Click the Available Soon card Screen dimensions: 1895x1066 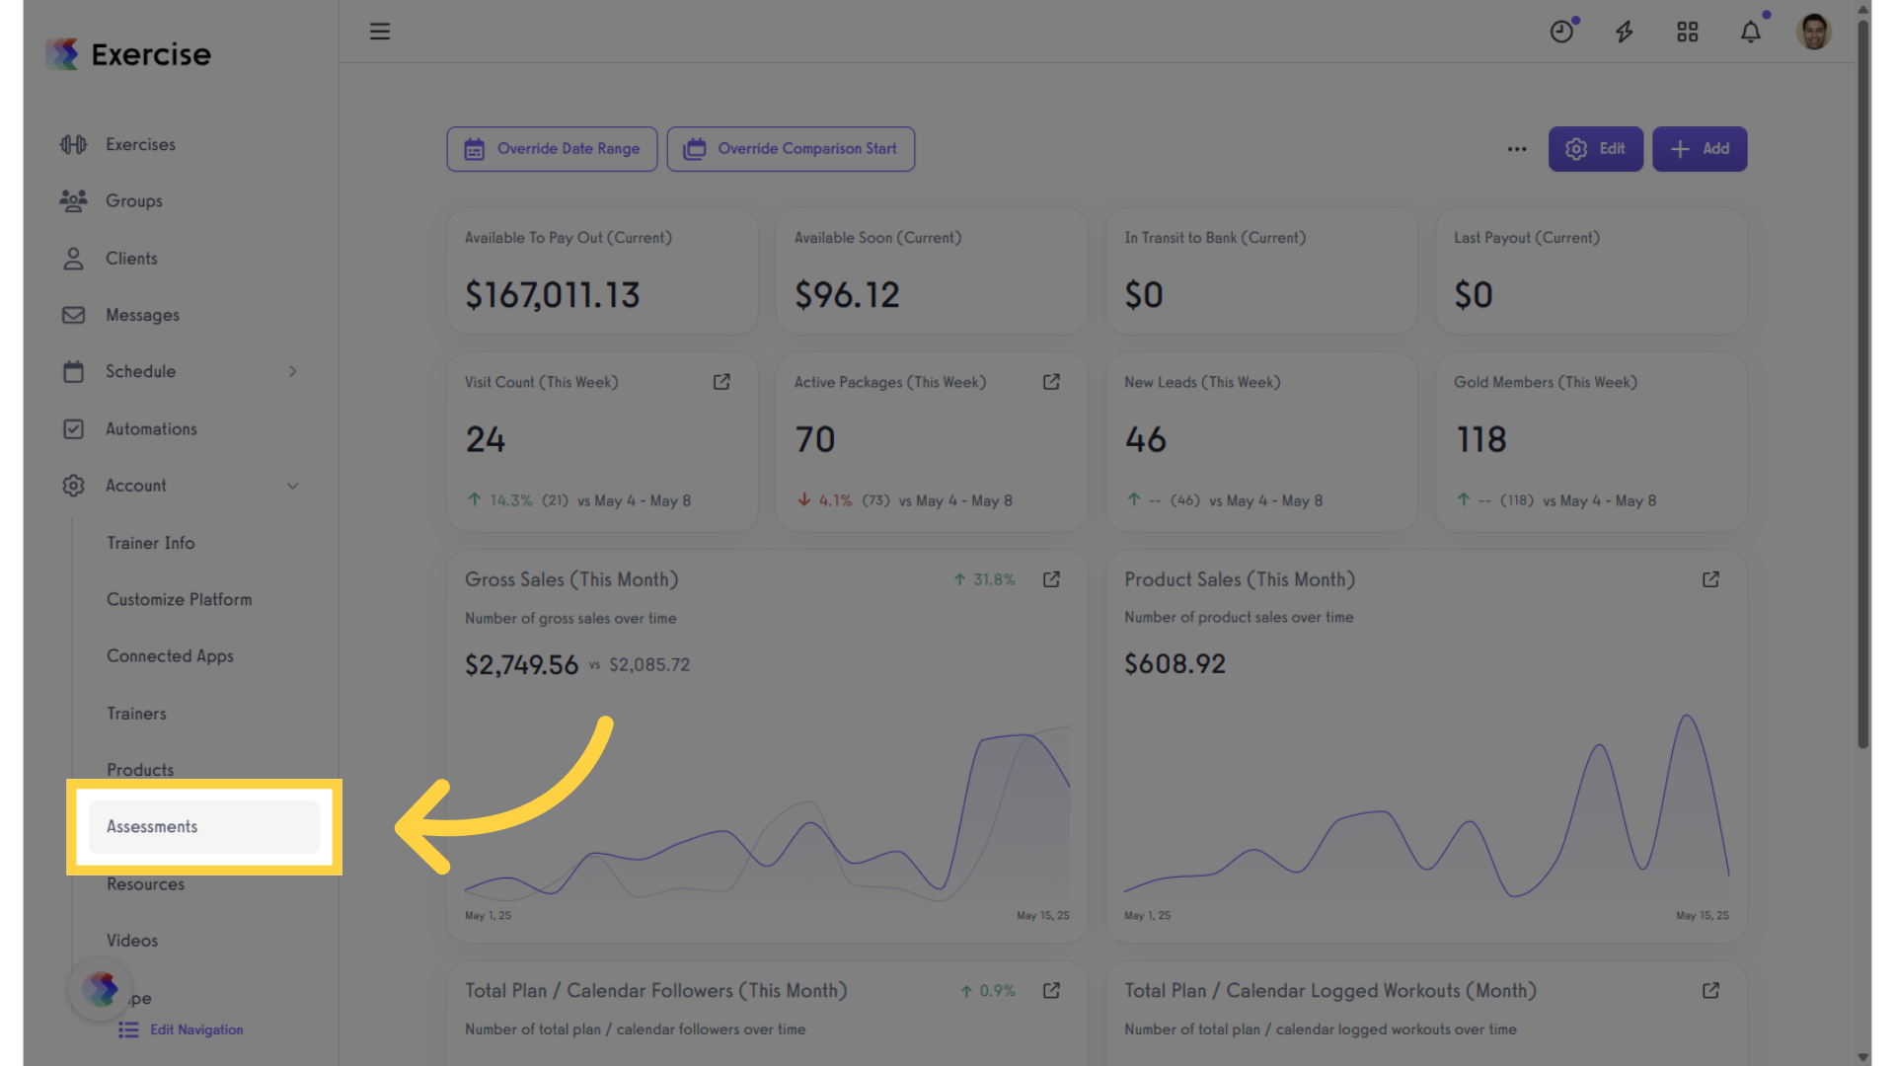[932, 271]
